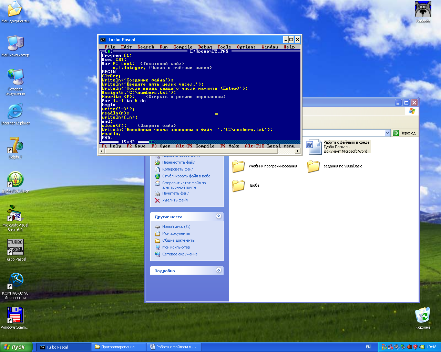Open the ДубльГИС Омск desktop shortcut

(x=15, y=182)
